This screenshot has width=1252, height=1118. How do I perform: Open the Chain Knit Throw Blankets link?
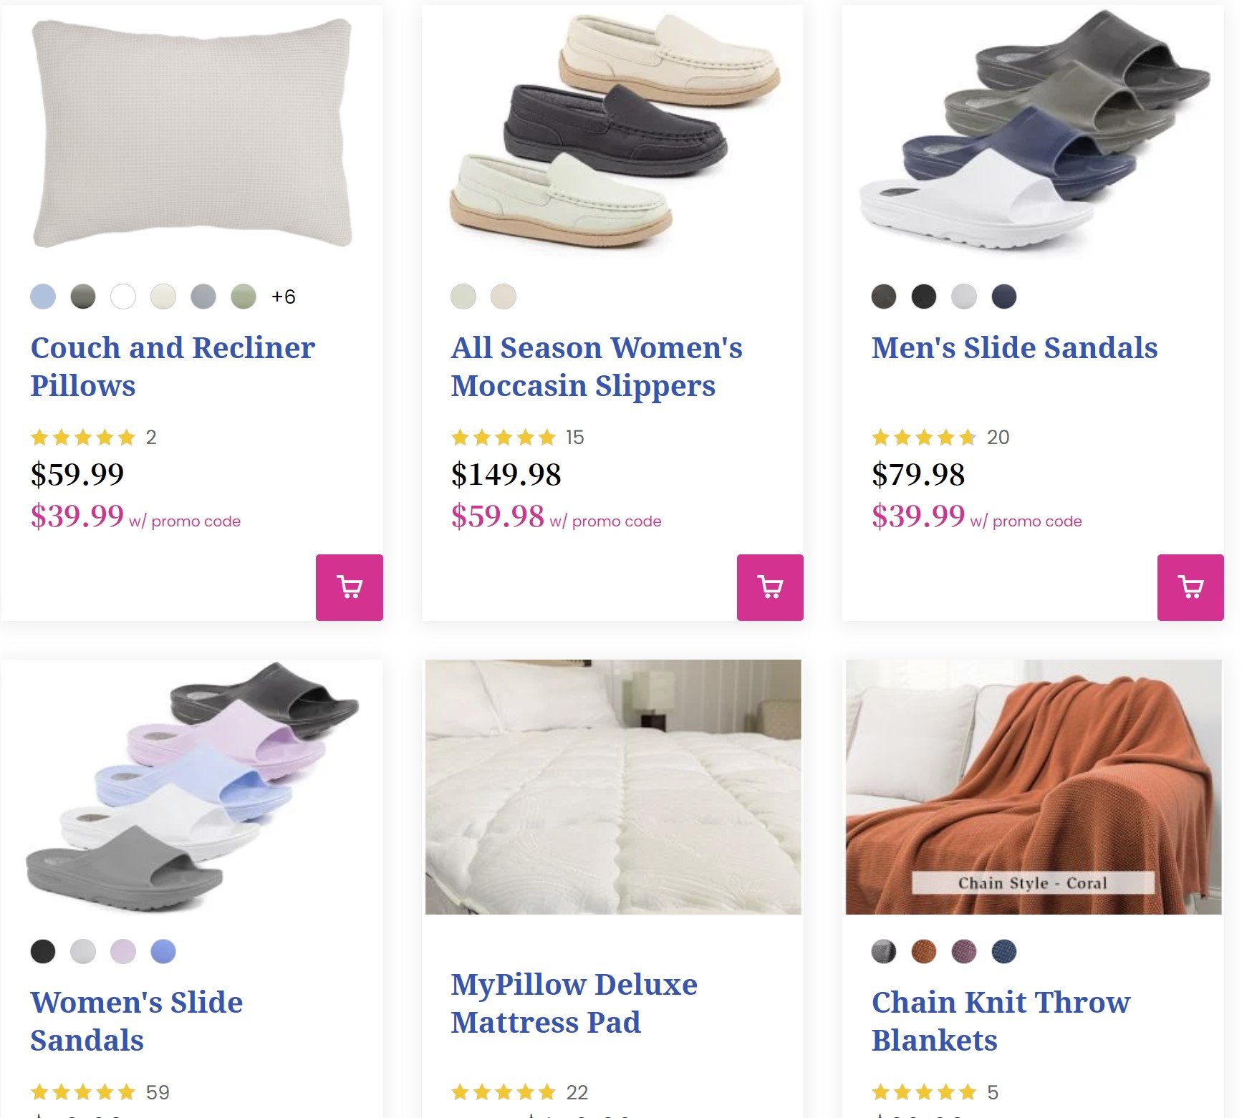tap(1001, 1021)
